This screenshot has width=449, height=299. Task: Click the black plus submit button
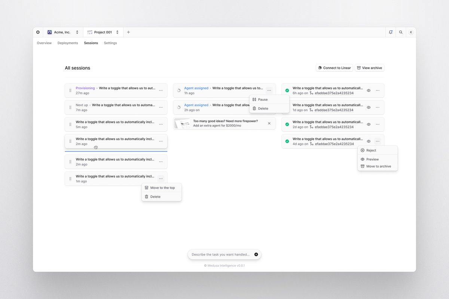point(256,255)
